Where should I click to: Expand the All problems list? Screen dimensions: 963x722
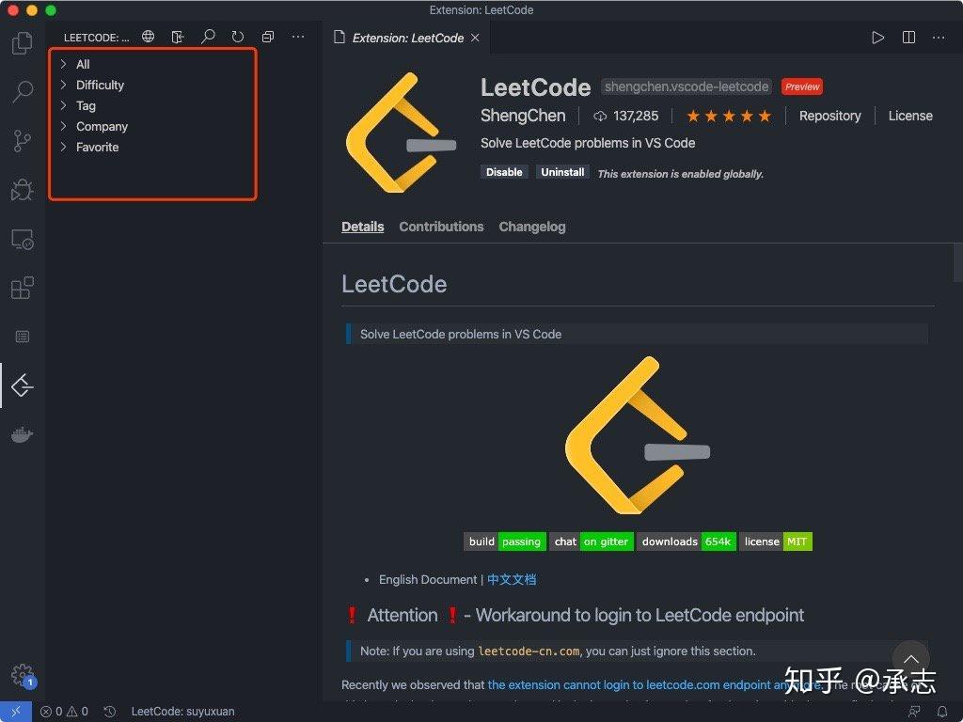click(x=83, y=64)
